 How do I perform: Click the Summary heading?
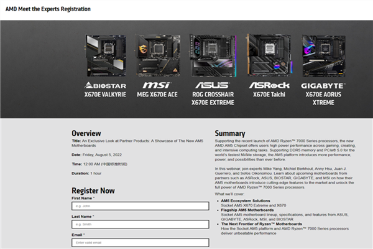pyautogui.click(x=229, y=133)
